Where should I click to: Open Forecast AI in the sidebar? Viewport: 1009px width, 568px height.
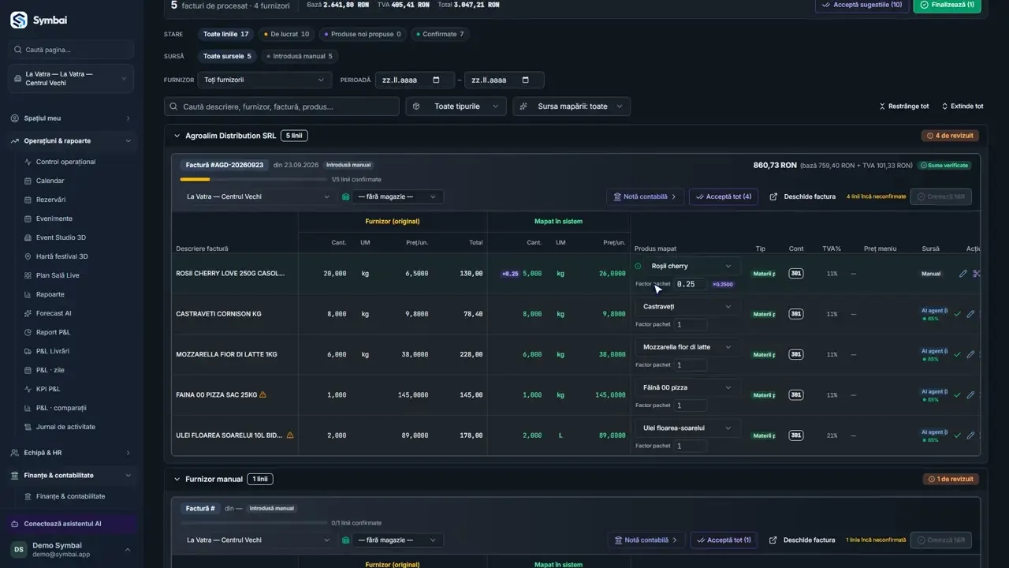(x=54, y=313)
